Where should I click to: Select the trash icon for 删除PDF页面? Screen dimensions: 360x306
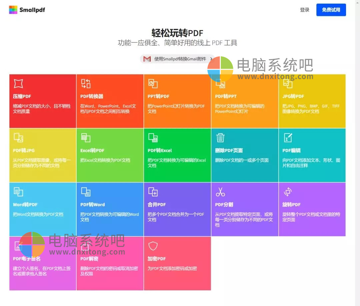220,138
